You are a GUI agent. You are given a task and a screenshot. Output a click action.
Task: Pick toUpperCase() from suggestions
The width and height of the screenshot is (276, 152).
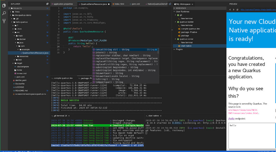point(125,82)
